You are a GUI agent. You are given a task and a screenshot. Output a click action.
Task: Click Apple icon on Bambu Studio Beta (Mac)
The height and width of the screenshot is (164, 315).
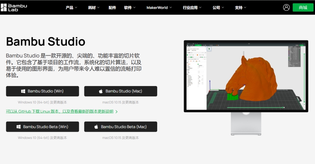point(96,127)
